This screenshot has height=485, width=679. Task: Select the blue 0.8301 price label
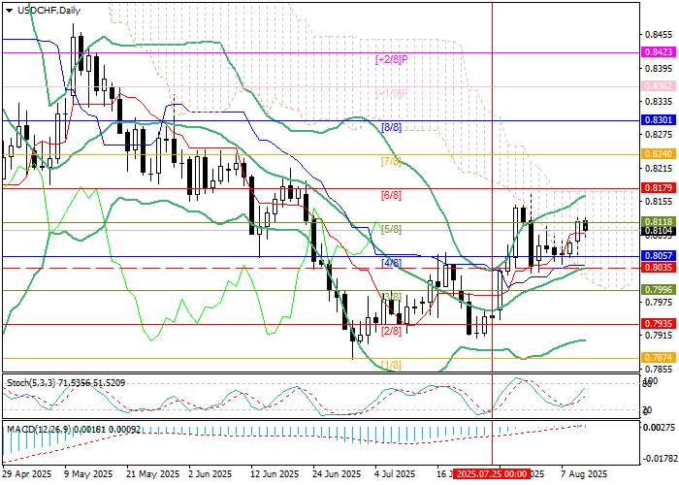pyautogui.click(x=659, y=119)
